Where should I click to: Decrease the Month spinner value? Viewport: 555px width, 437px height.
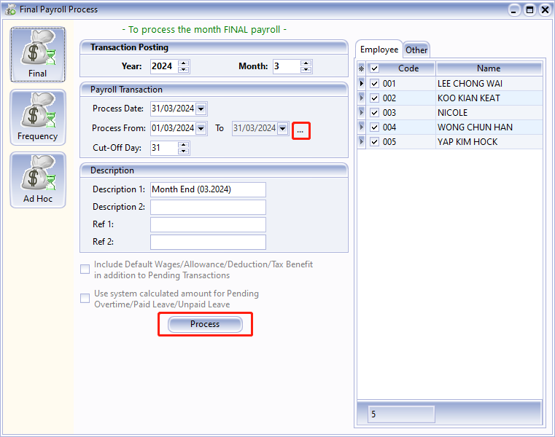306,70
